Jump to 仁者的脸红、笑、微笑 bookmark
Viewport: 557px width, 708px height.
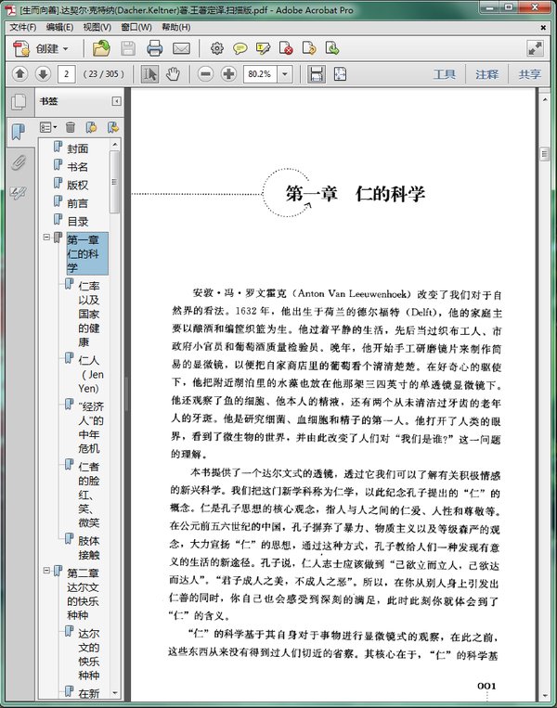[88, 495]
